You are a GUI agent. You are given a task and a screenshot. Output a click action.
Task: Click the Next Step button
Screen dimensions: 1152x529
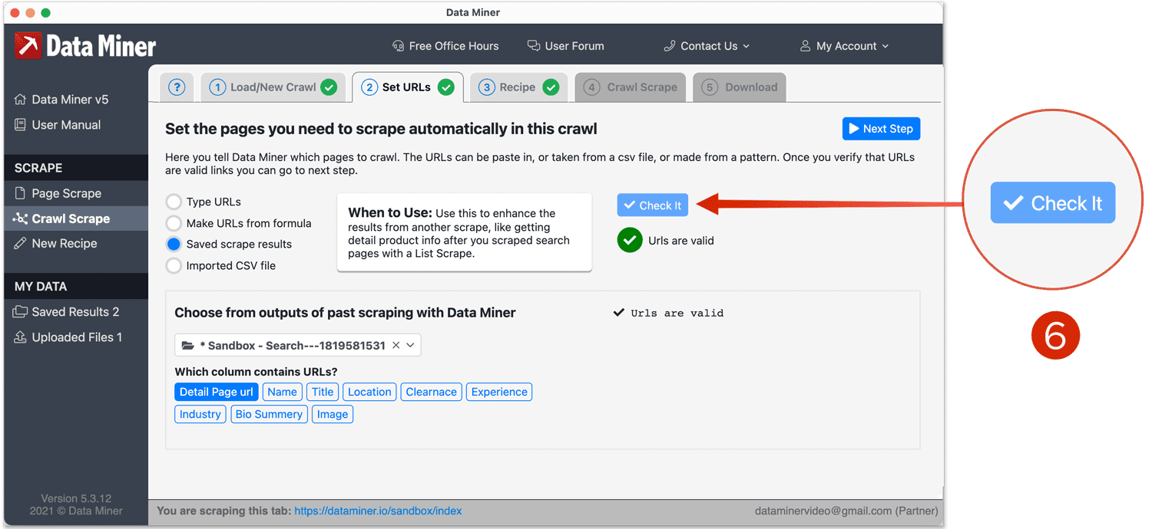click(x=881, y=128)
